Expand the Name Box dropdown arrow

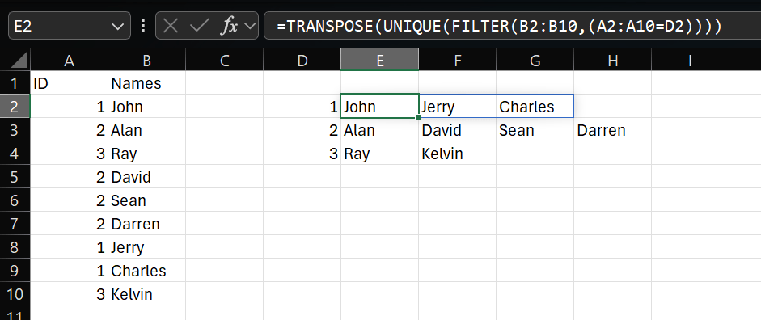pyautogui.click(x=117, y=26)
